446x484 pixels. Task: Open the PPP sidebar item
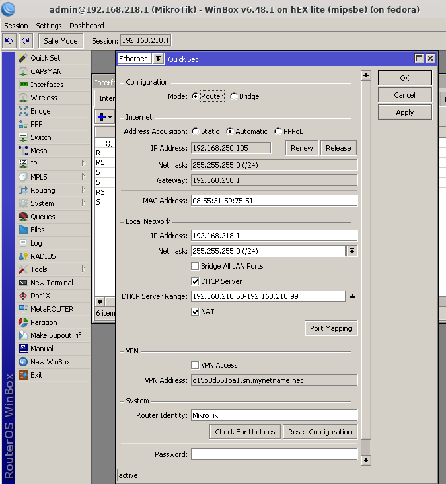pos(53,124)
